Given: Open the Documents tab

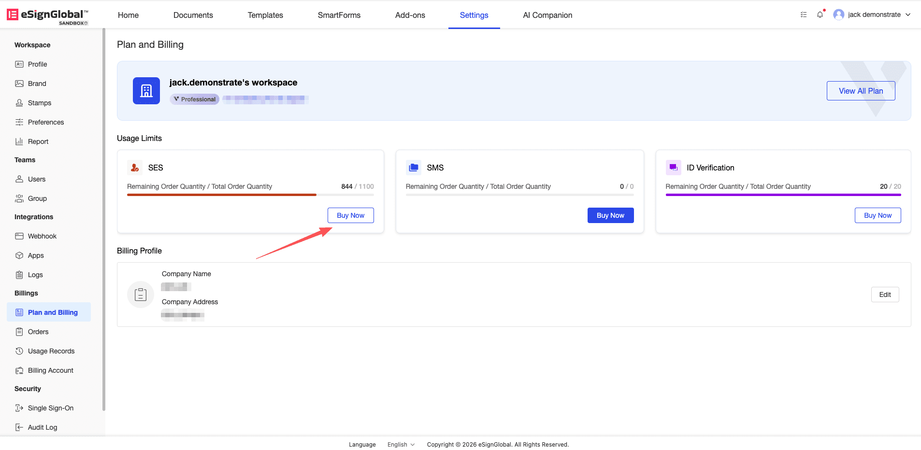Looking at the screenshot, I should (x=193, y=15).
